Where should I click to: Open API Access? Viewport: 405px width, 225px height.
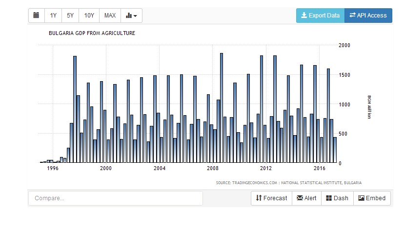coord(368,16)
